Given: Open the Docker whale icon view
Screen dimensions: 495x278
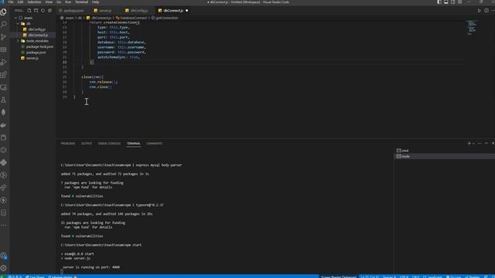Looking at the screenshot, I should [x=3, y=125].
